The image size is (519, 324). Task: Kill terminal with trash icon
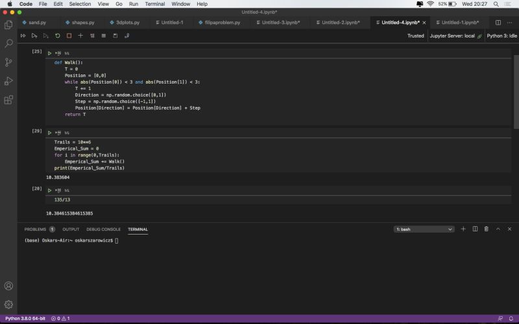coord(486,229)
